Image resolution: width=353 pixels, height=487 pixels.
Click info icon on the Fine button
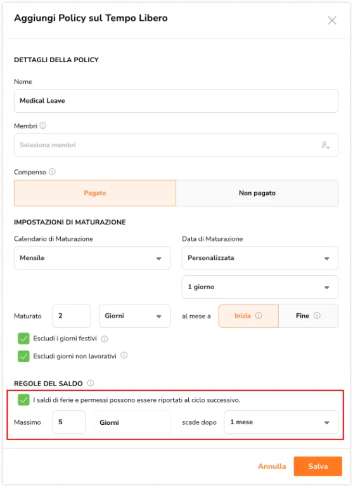click(317, 316)
